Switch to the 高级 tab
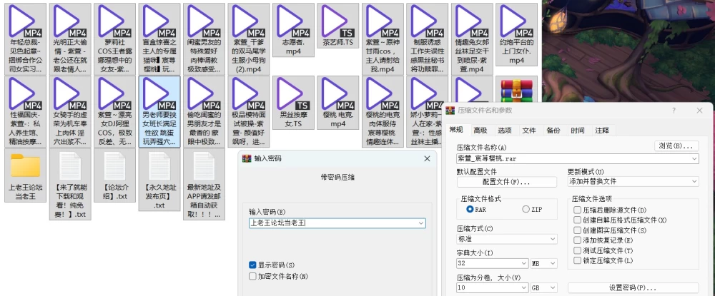715x296 pixels. tap(480, 131)
